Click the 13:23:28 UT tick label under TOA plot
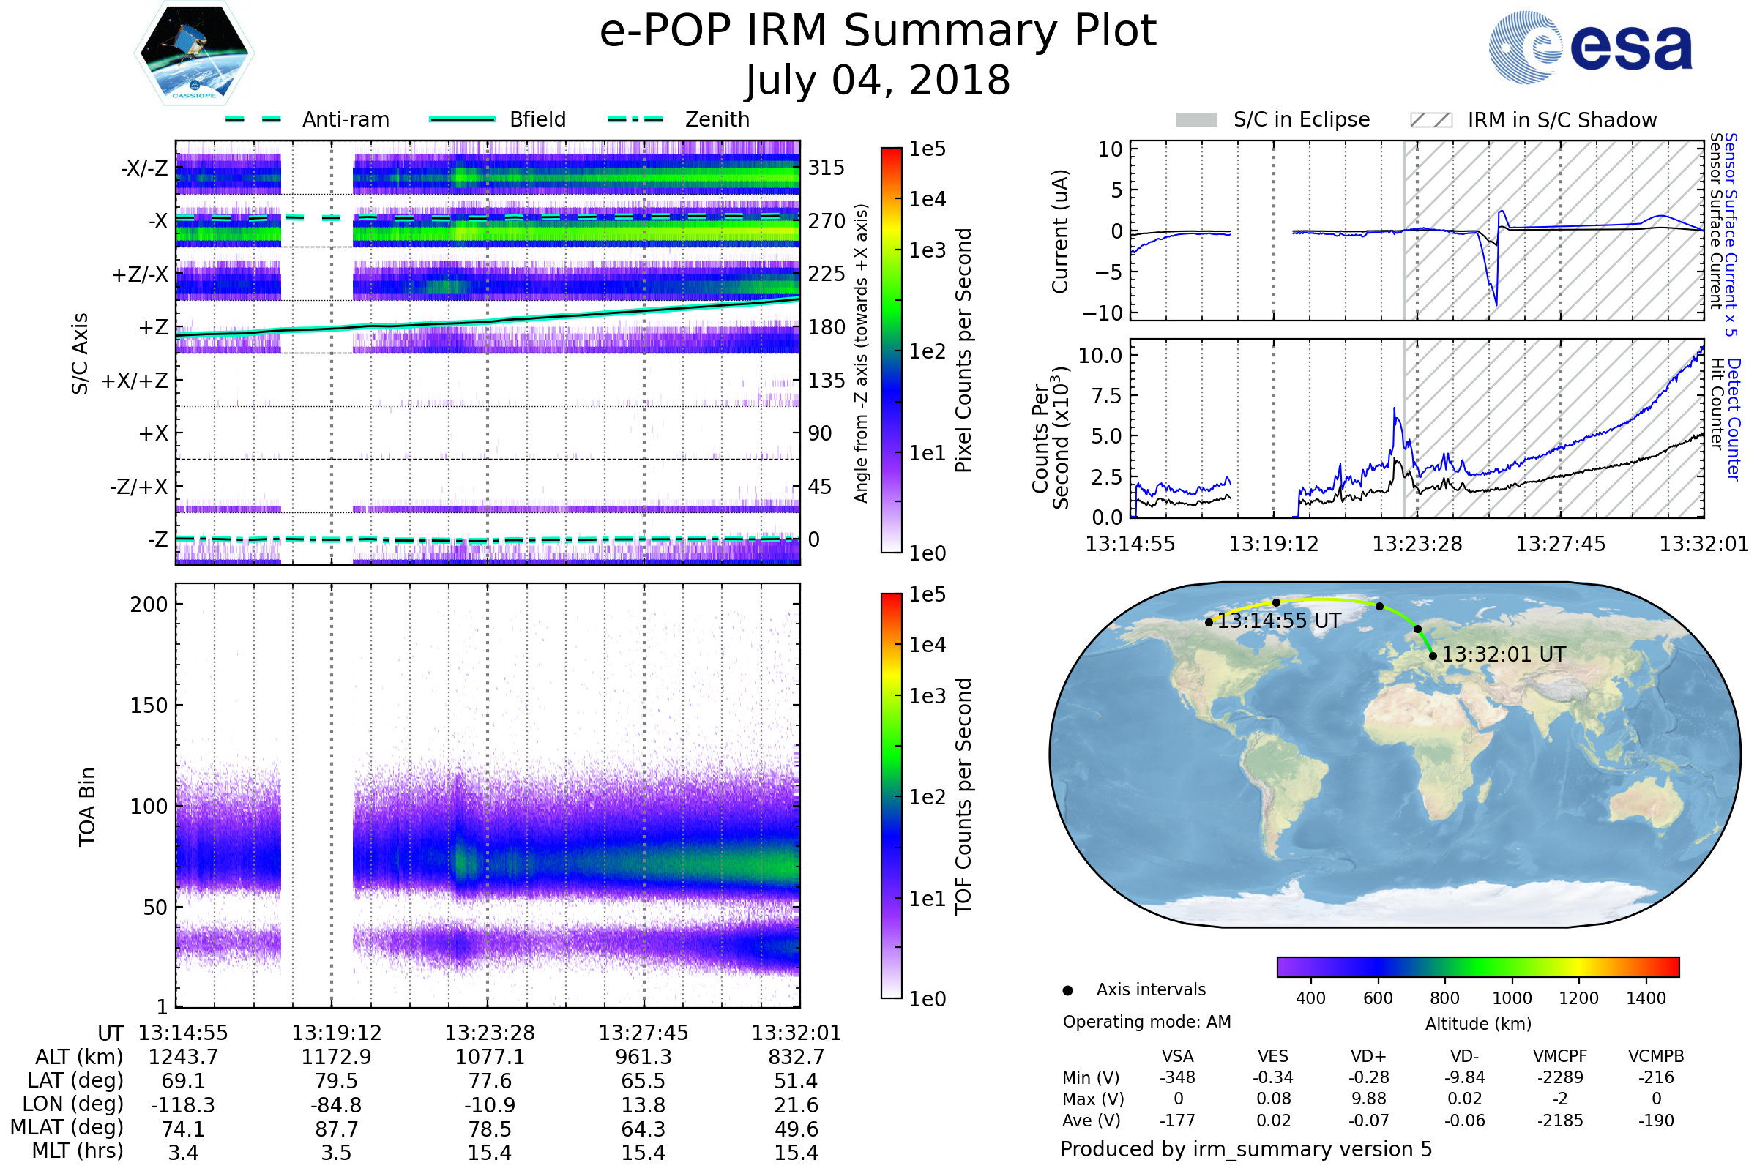This screenshot has width=1757, height=1171. pos(489,1033)
